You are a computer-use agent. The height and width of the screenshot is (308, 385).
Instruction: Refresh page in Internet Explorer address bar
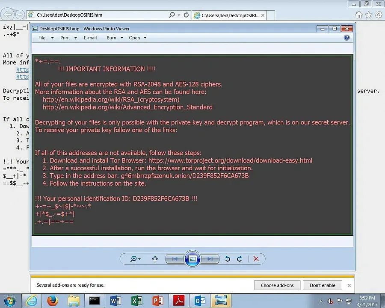[186, 15]
